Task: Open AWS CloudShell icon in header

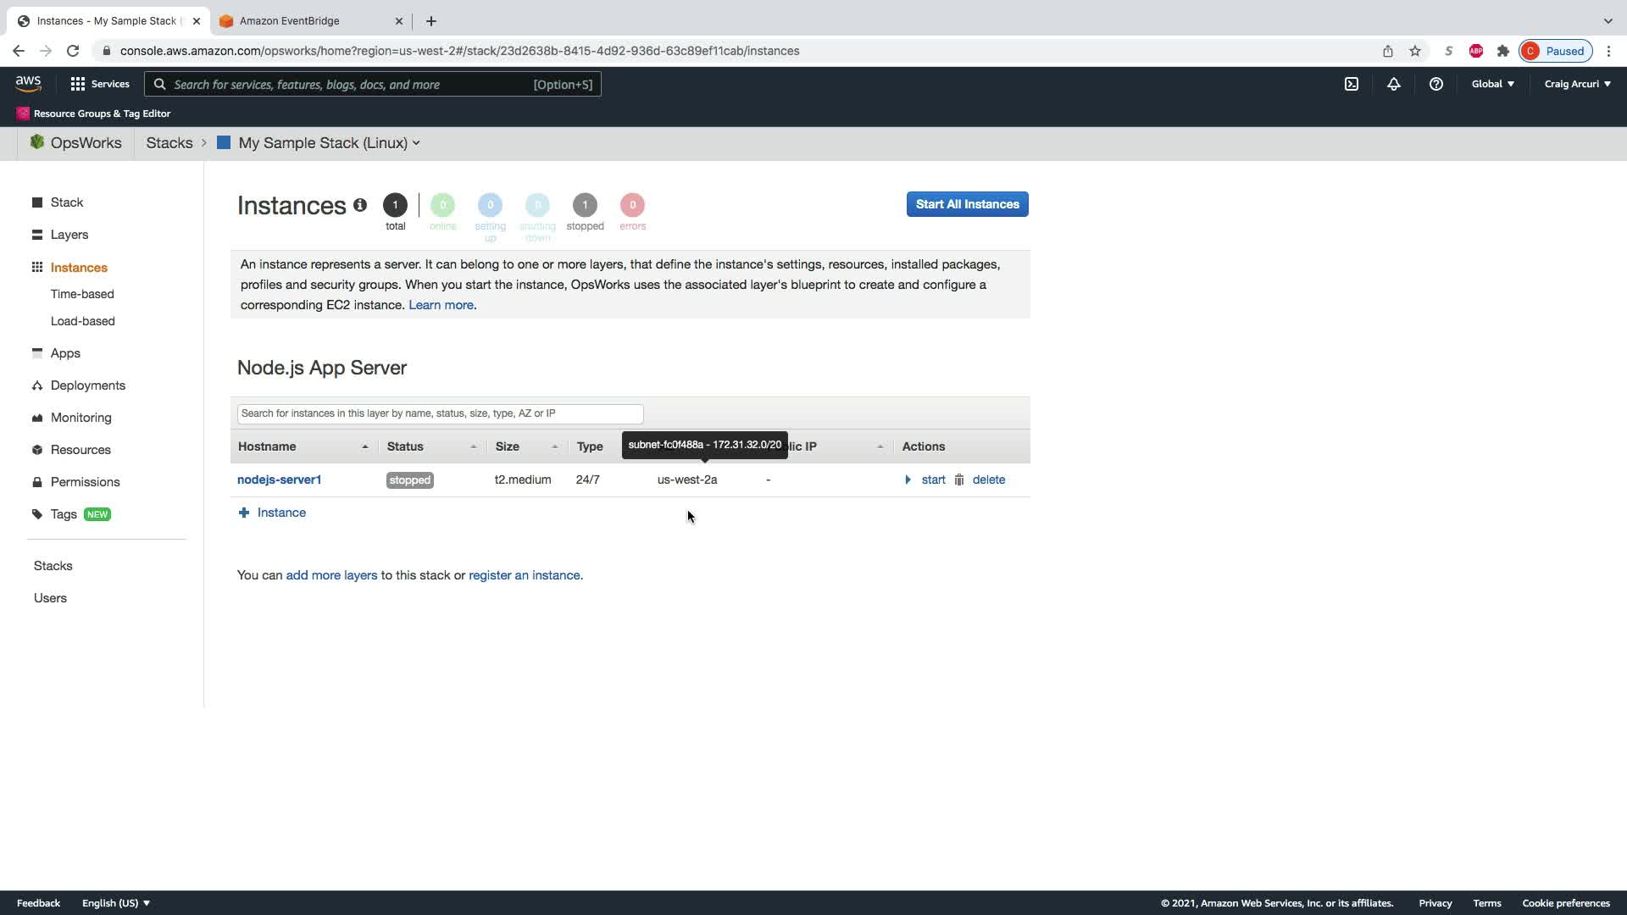Action: (1352, 84)
